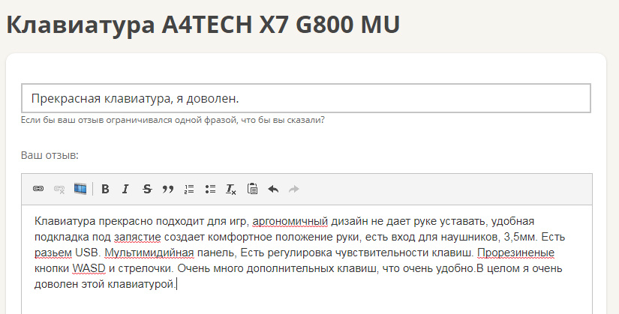619x314 pixels.
Task: Insert video with the filmstrip icon
Action: pyautogui.click(x=80, y=189)
